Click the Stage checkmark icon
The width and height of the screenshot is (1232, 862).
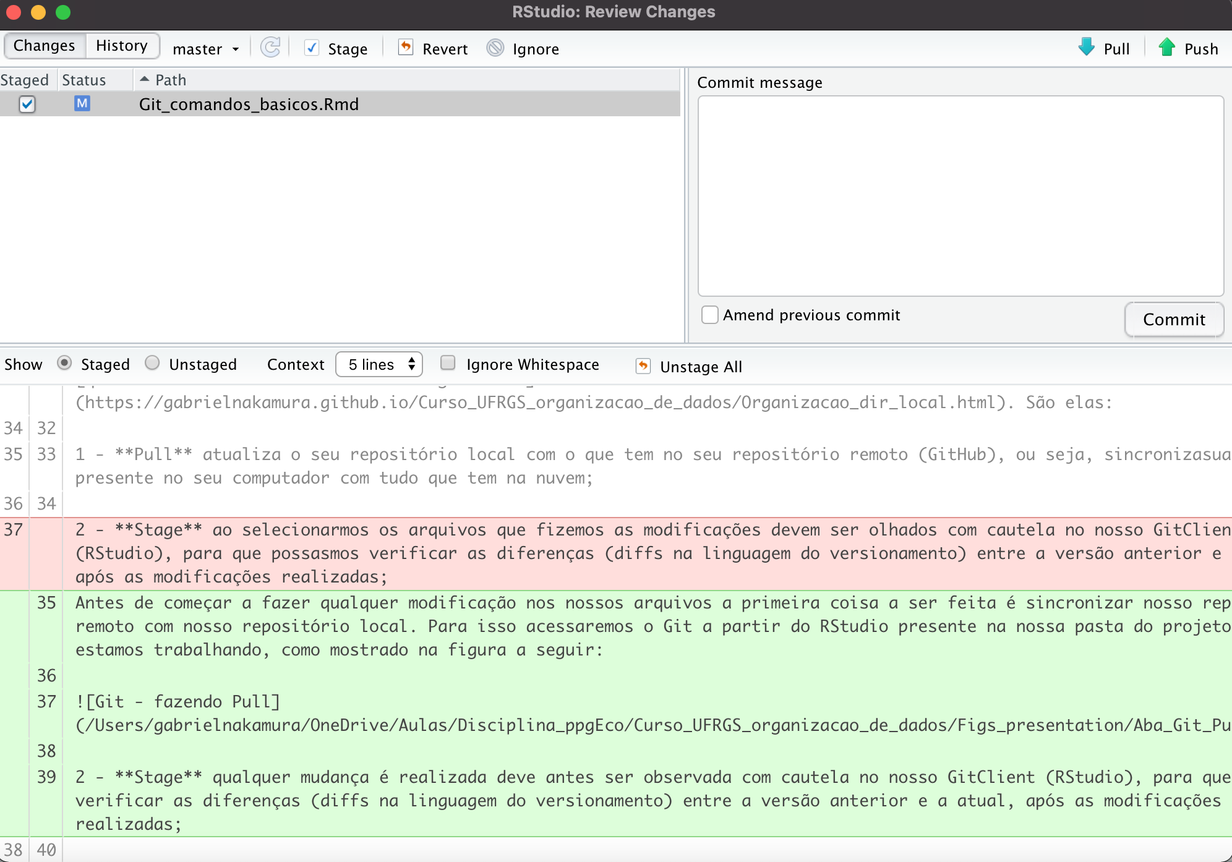click(313, 49)
